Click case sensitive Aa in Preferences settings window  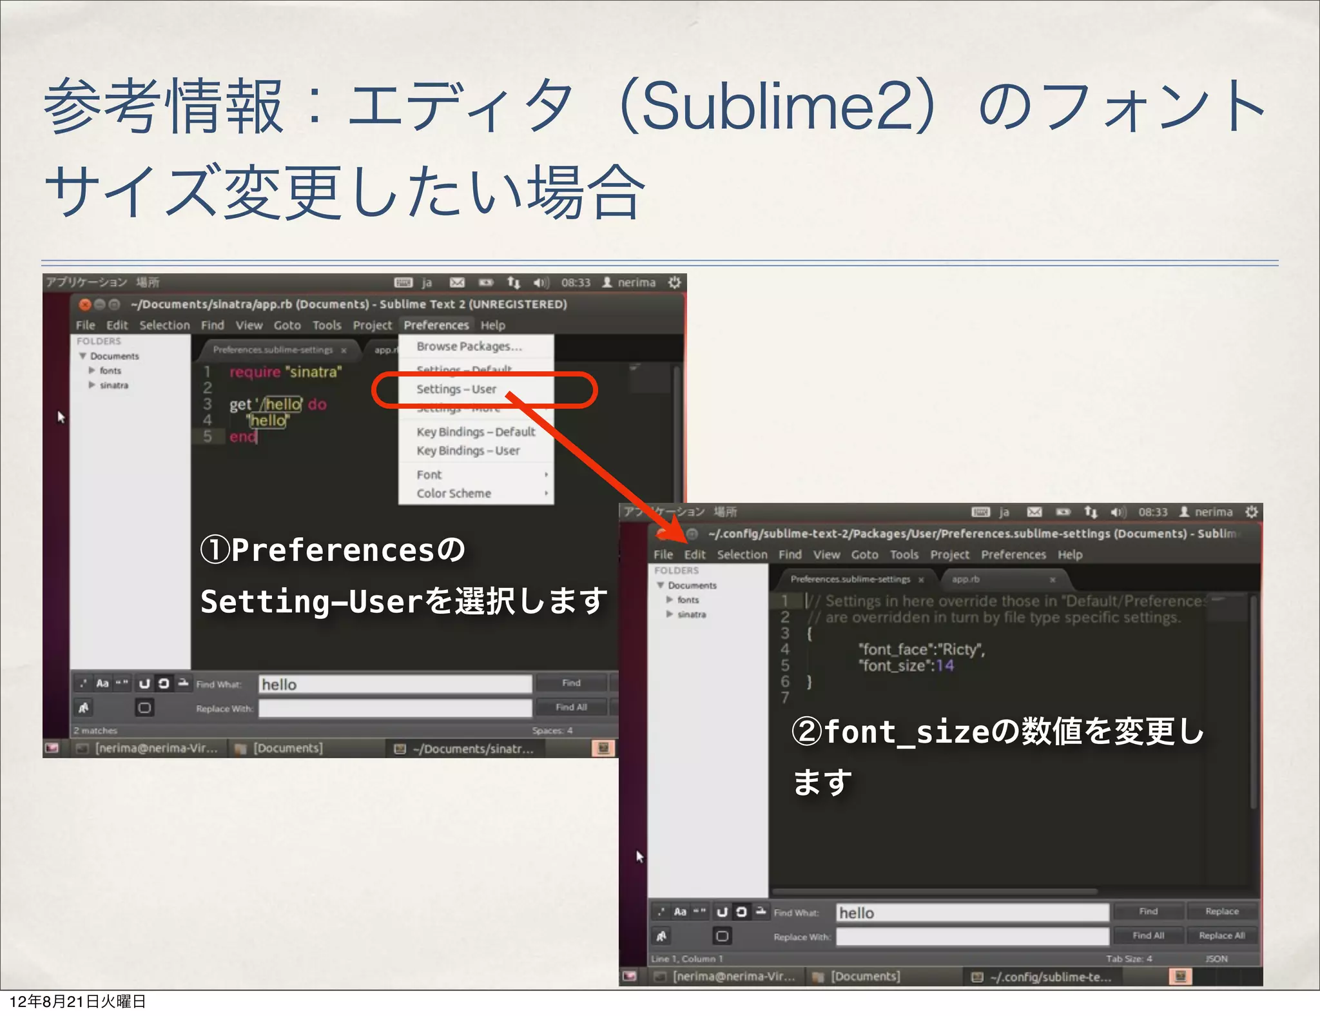click(x=680, y=912)
